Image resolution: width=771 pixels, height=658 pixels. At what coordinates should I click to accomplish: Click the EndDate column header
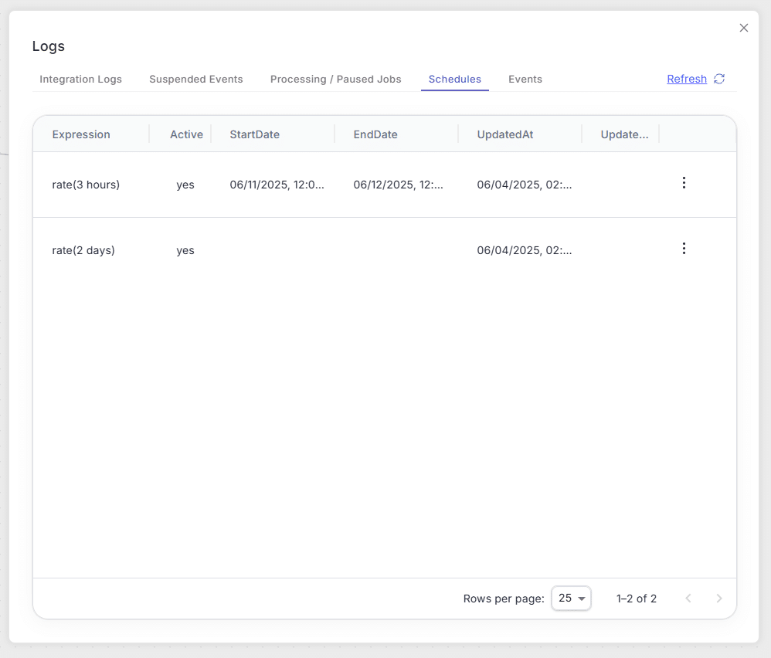coord(375,134)
